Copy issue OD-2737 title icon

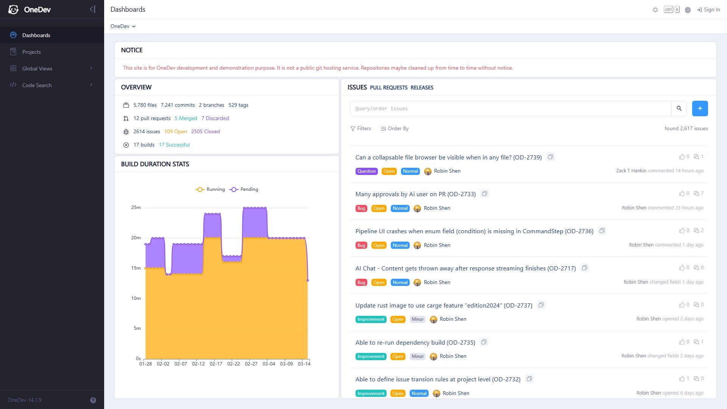pyautogui.click(x=541, y=305)
